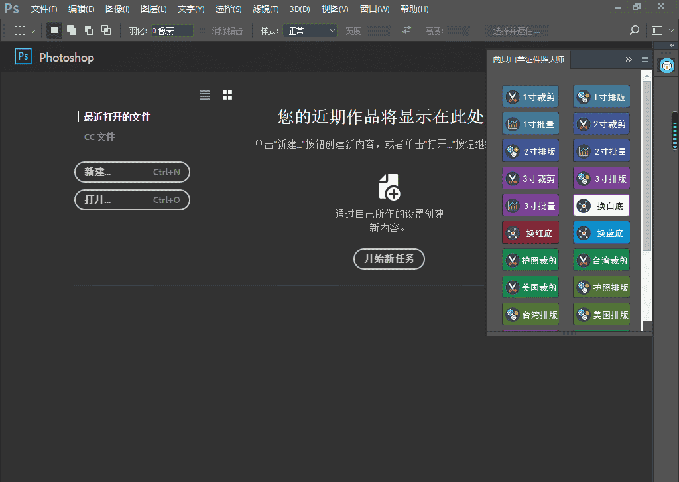679x482 pixels.
Task: Toggle the 消除锯齿 anti-alias checkbox
Action: [x=204, y=31]
